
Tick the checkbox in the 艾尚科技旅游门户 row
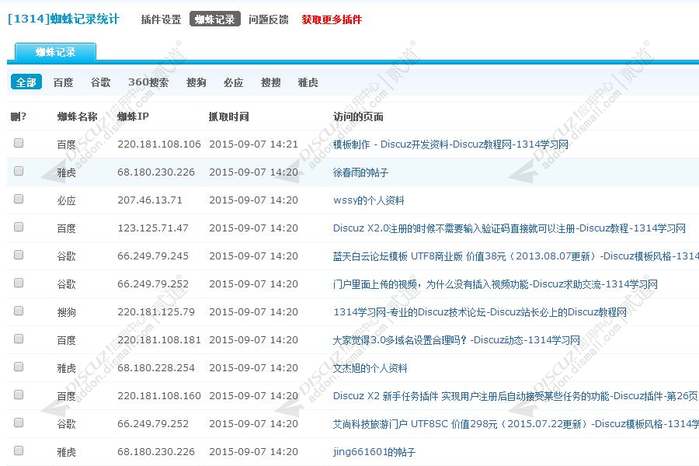[x=19, y=423]
